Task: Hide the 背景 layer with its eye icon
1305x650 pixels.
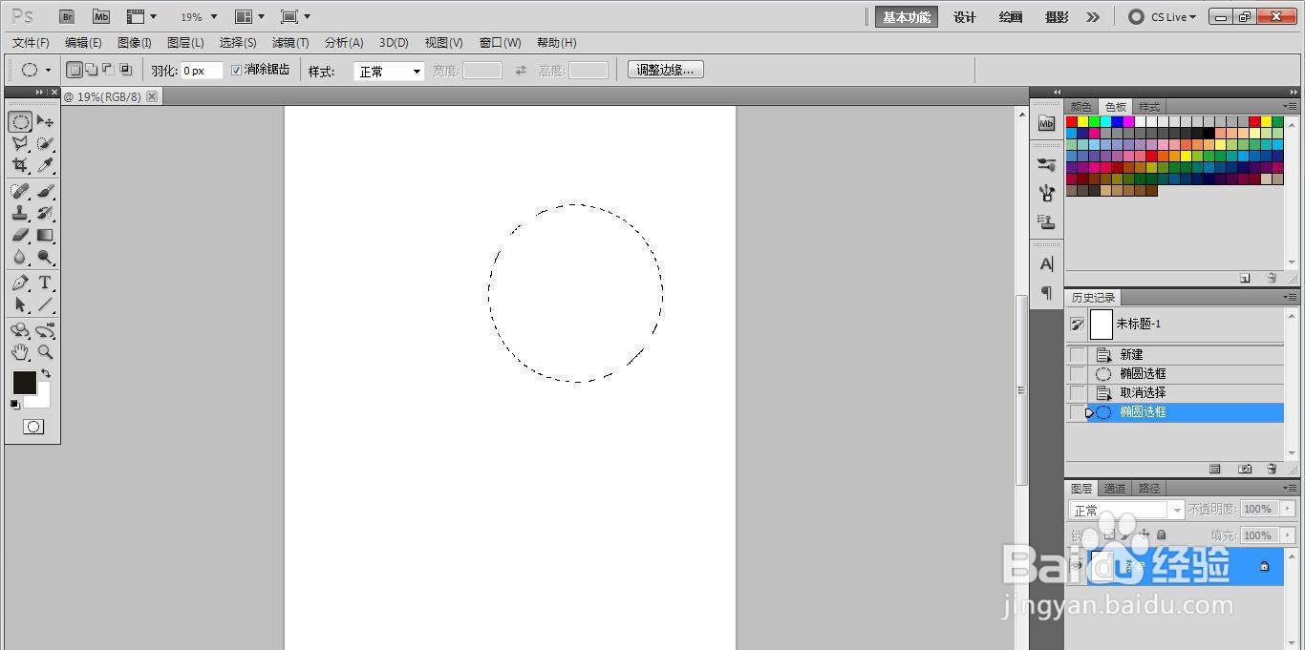Action: click(x=1078, y=566)
